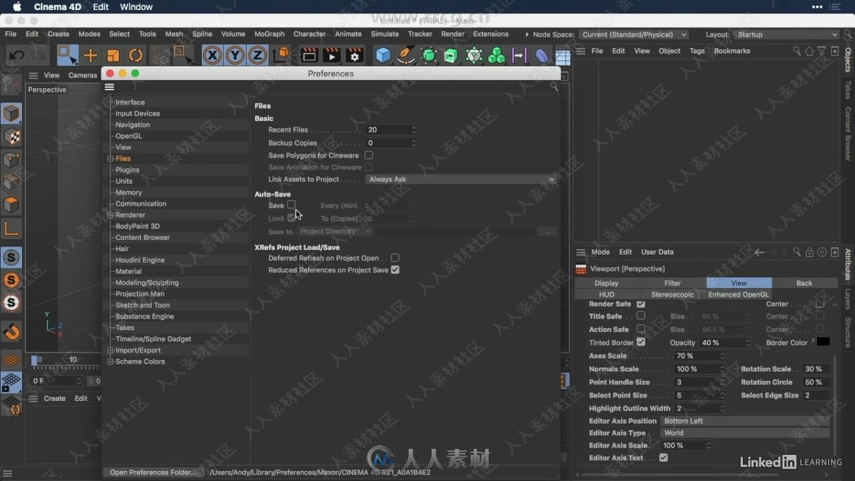Enable Title Safe checkbox
This screenshot has height=481, width=855.
[x=641, y=316]
